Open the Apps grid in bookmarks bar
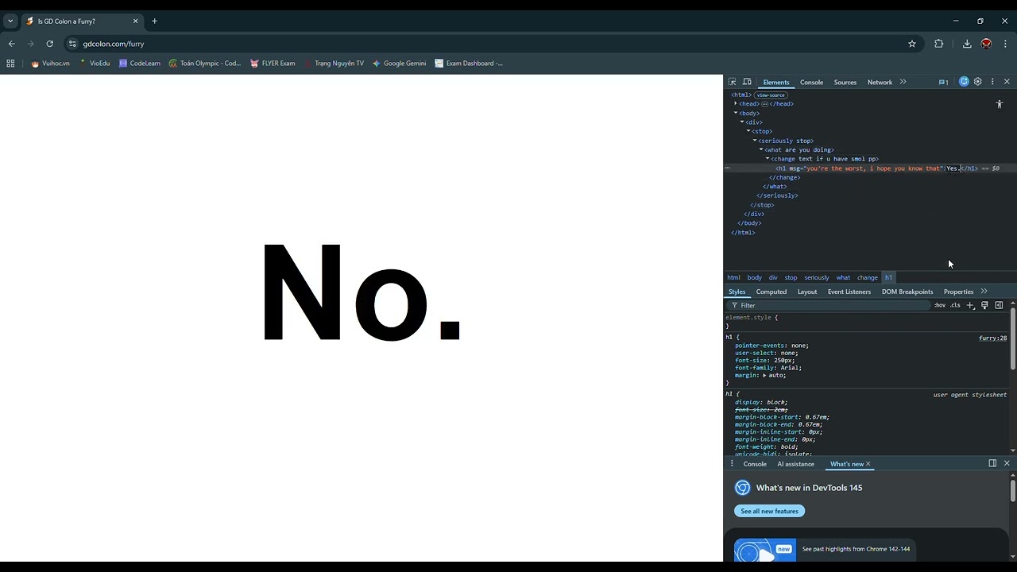The height and width of the screenshot is (572, 1017). [x=10, y=64]
